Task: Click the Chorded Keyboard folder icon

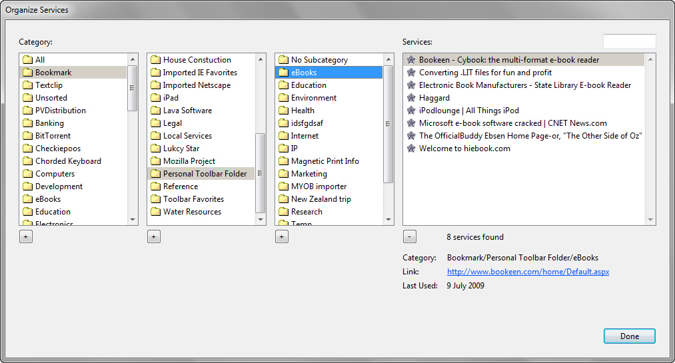Action: 27,161
